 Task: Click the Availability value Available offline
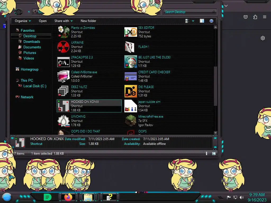(154, 144)
